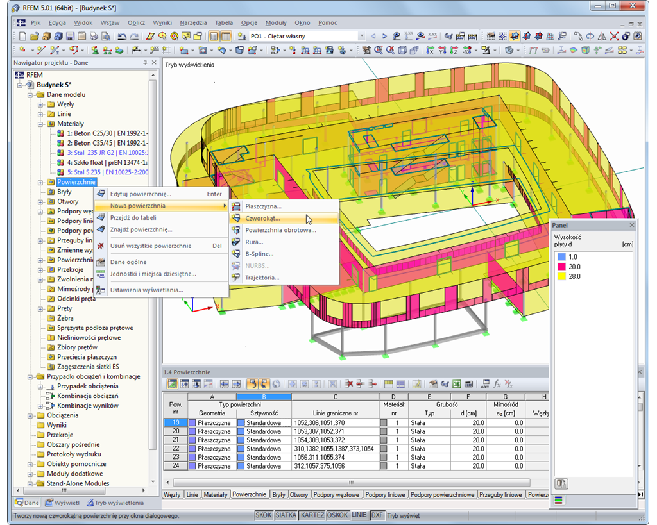The height and width of the screenshot is (525, 657).
Task: Pin the Nawigator projektu panel
Action: coord(145,62)
